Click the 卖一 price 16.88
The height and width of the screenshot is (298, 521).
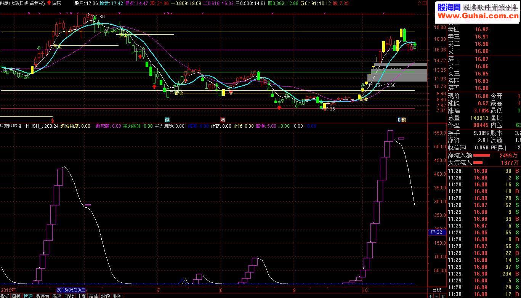point(481,51)
